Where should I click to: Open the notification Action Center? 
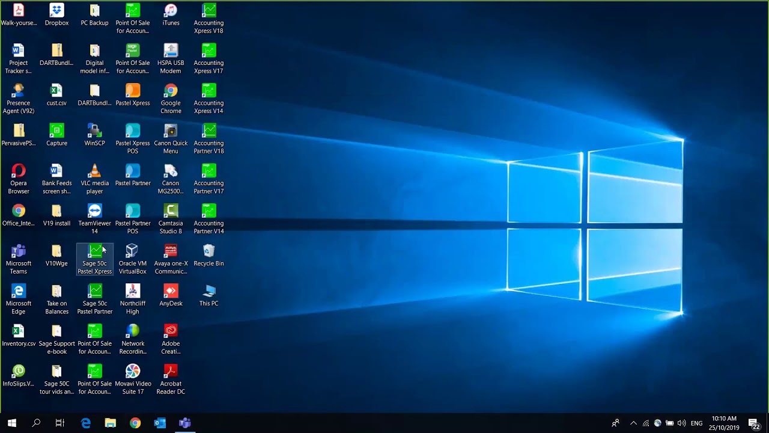coord(754,423)
